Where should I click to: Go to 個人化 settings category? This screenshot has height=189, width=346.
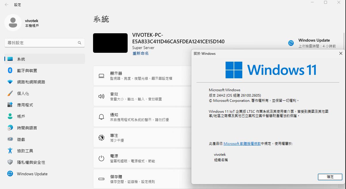tap(45, 93)
